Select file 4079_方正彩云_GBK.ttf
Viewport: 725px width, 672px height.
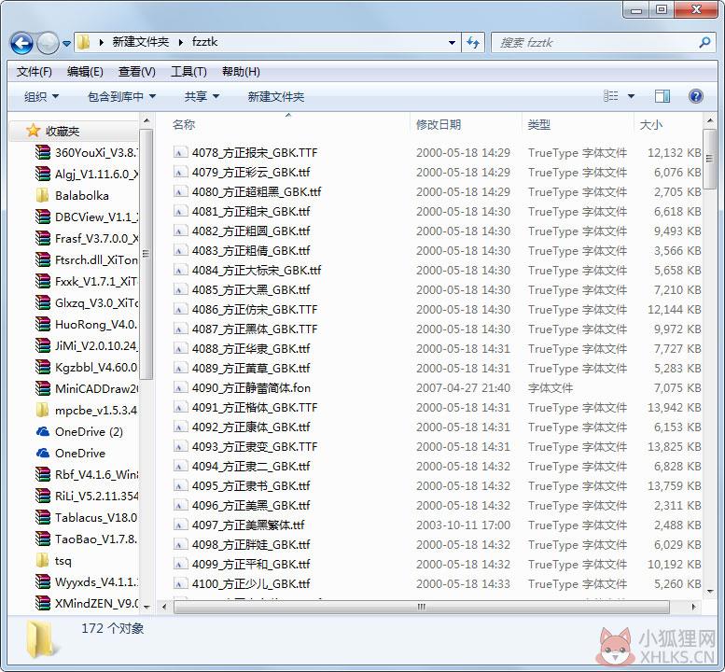click(x=251, y=172)
